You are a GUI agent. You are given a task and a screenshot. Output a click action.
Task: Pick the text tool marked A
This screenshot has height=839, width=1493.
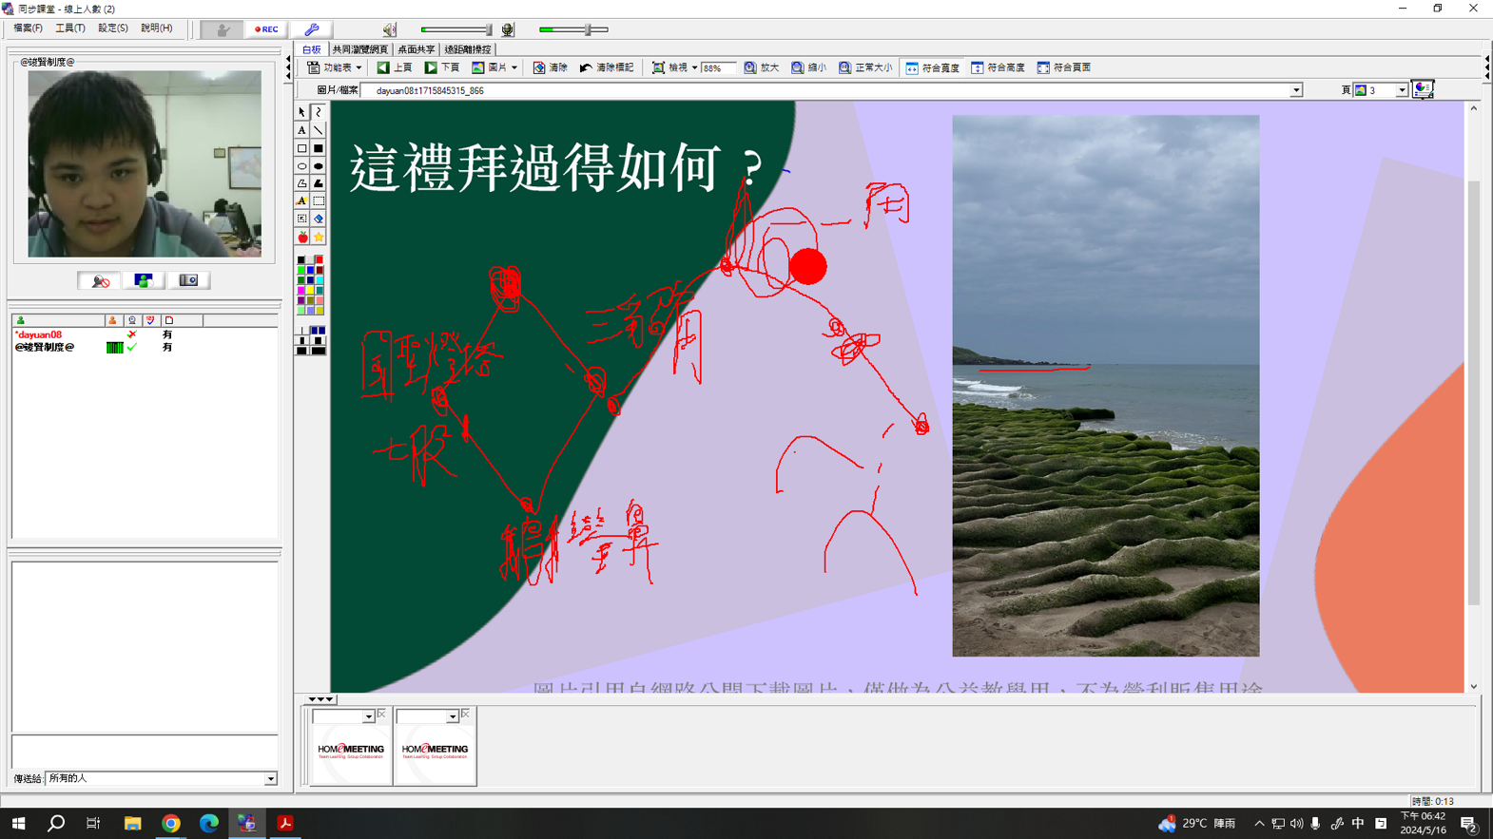[302, 130]
